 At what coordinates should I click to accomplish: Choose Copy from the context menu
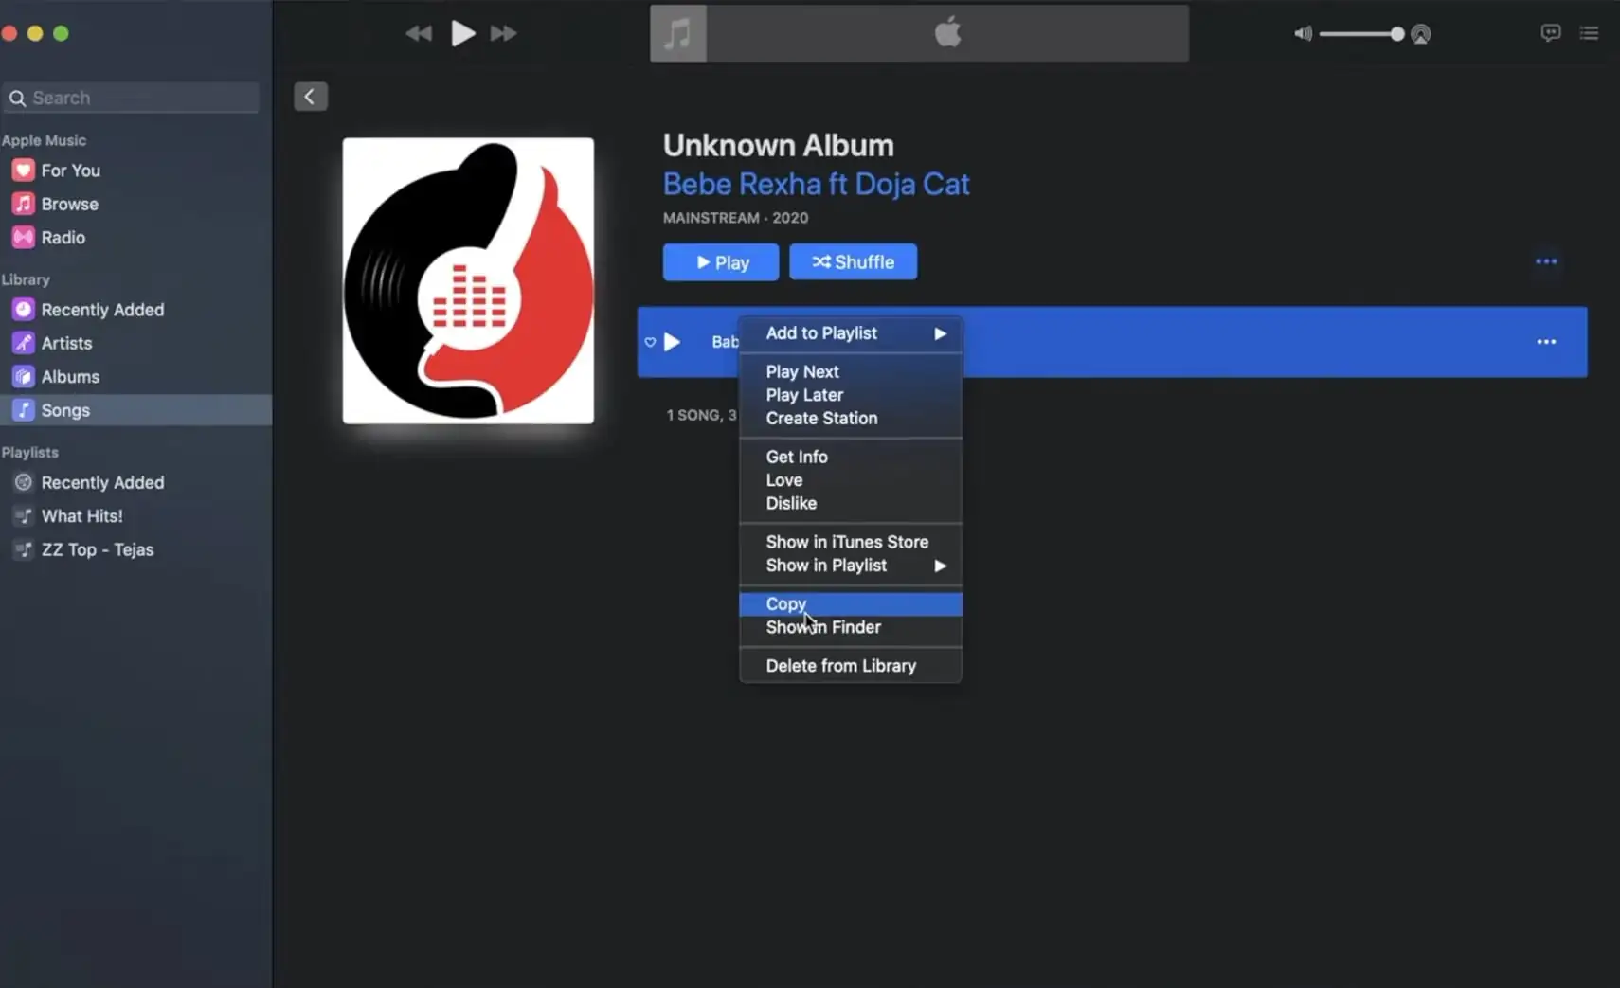(x=850, y=603)
